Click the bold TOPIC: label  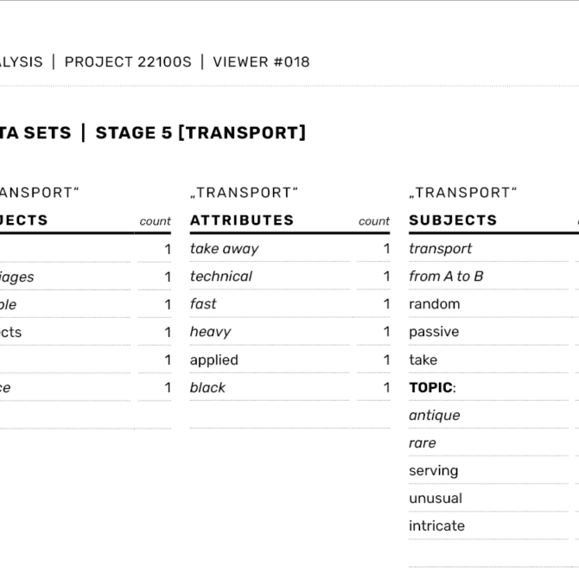click(432, 387)
